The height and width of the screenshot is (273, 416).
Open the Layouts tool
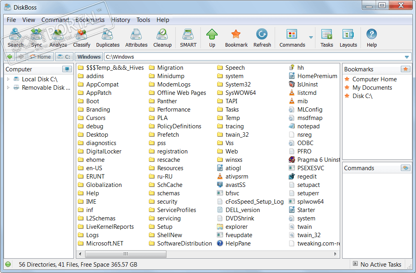(x=348, y=38)
